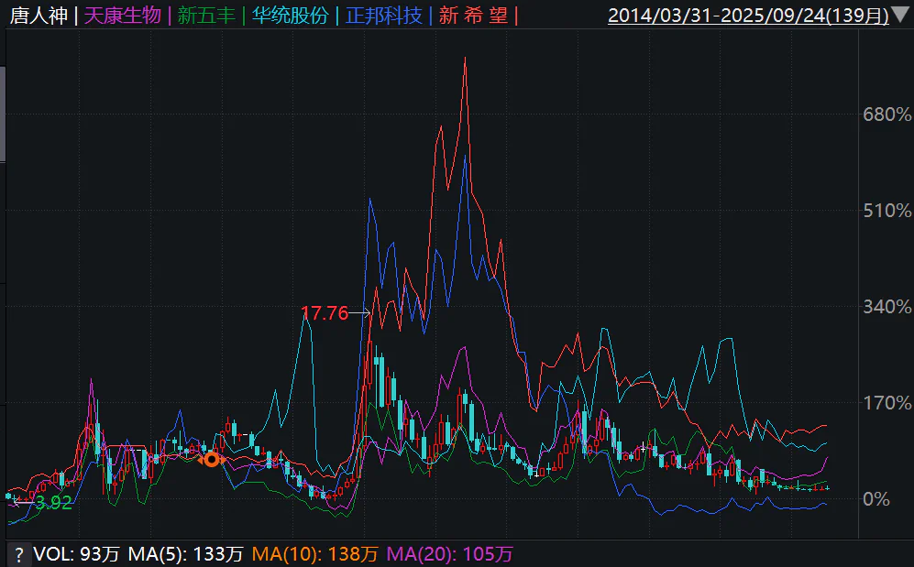This screenshot has width=914, height=567.
Task: Click the orange circle marker on chart
Action: (x=212, y=459)
